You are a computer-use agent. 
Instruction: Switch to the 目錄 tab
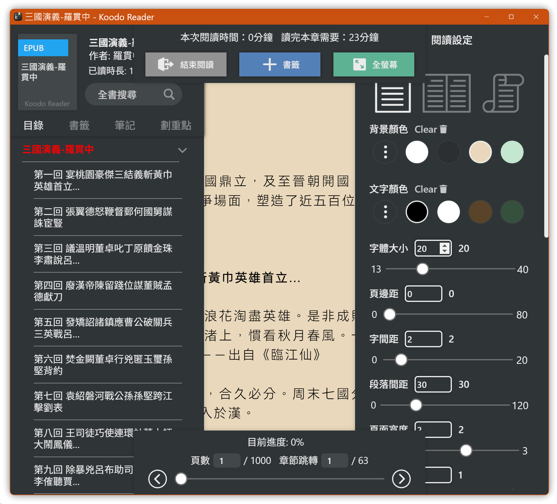pyautogui.click(x=33, y=125)
